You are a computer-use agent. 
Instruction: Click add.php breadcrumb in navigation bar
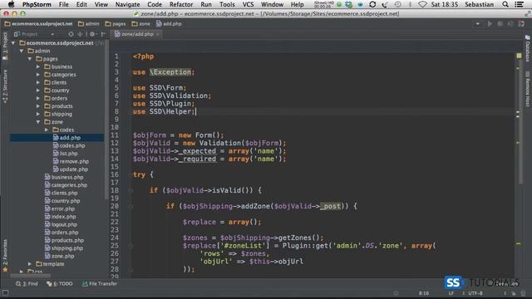click(x=169, y=24)
